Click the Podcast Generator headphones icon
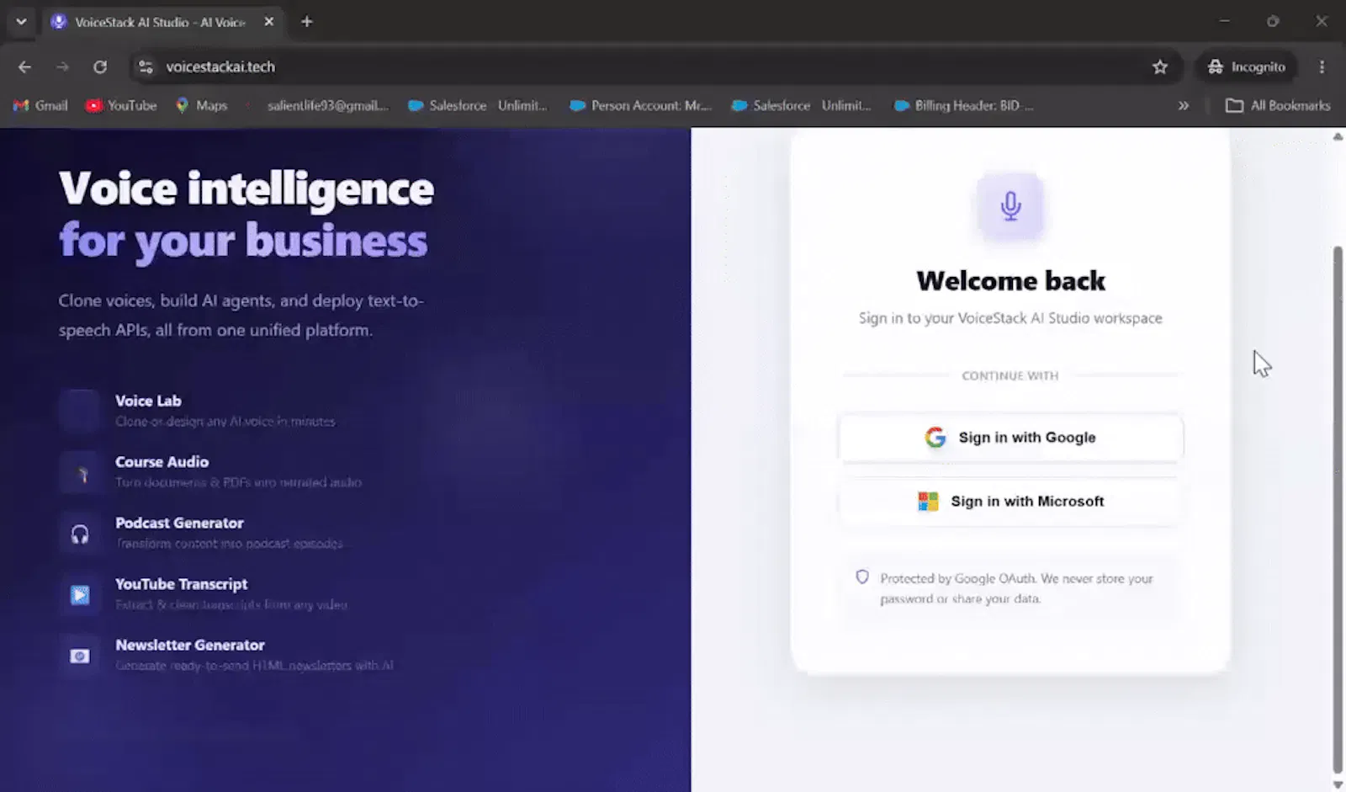The width and height of the screenshot is (1346, 792). [x=80, y=534]
